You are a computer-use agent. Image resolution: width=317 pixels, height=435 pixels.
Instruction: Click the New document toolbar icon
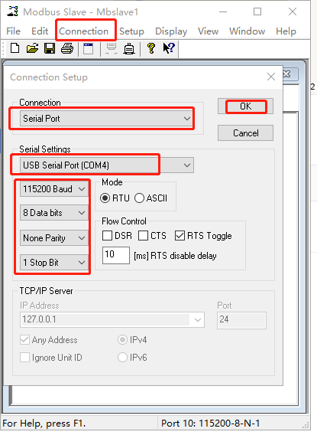[x=15, y=48]
